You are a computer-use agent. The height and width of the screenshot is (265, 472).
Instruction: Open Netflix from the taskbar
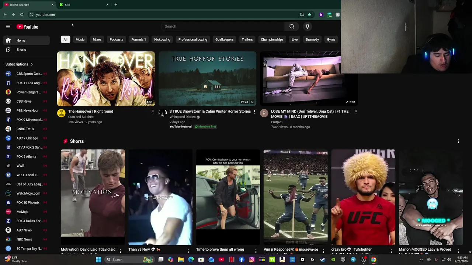231,259
